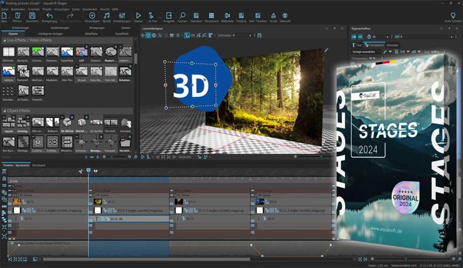The image size is (463, 268).
Task: Toggle the motion path button in Layoutdesigner
Action: coord(187,35)
